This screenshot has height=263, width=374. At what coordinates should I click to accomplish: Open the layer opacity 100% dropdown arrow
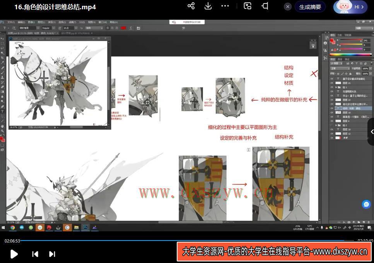click(371, 69)
